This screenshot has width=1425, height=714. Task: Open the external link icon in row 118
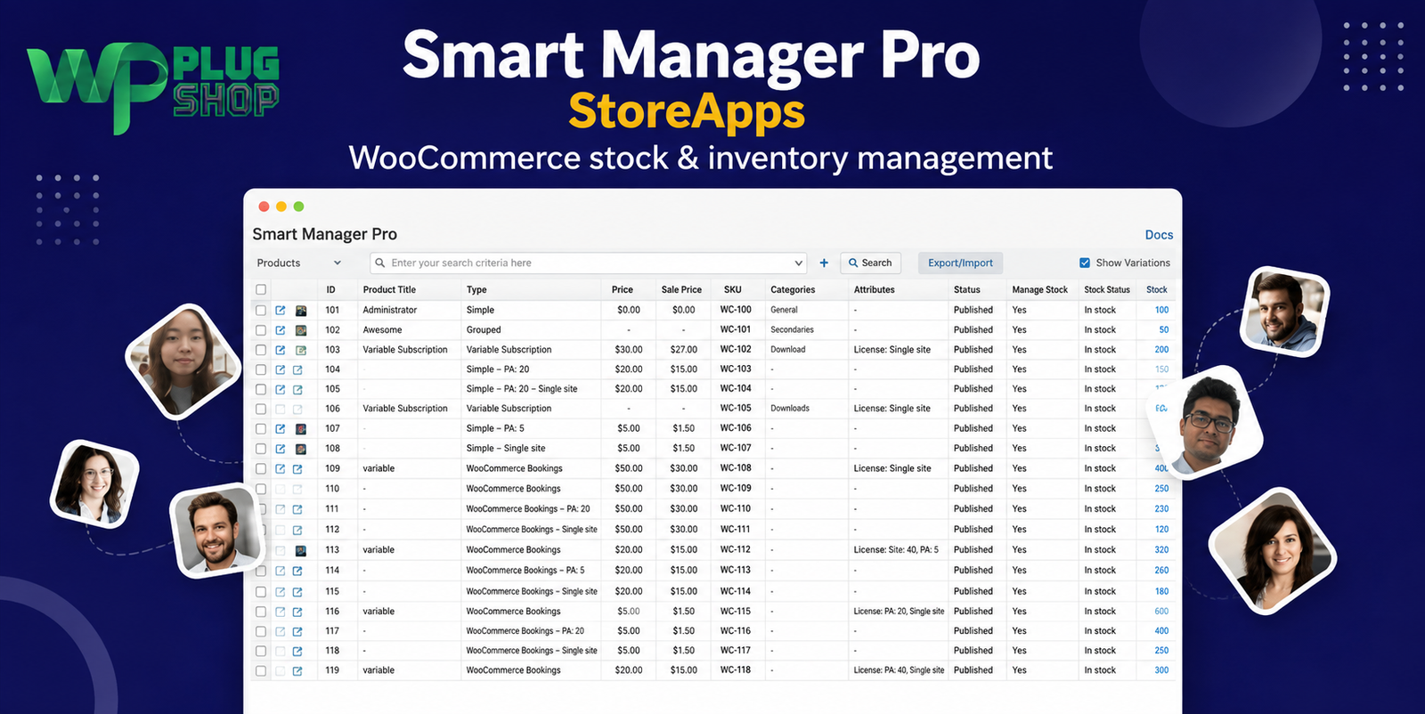pos(297,651)
